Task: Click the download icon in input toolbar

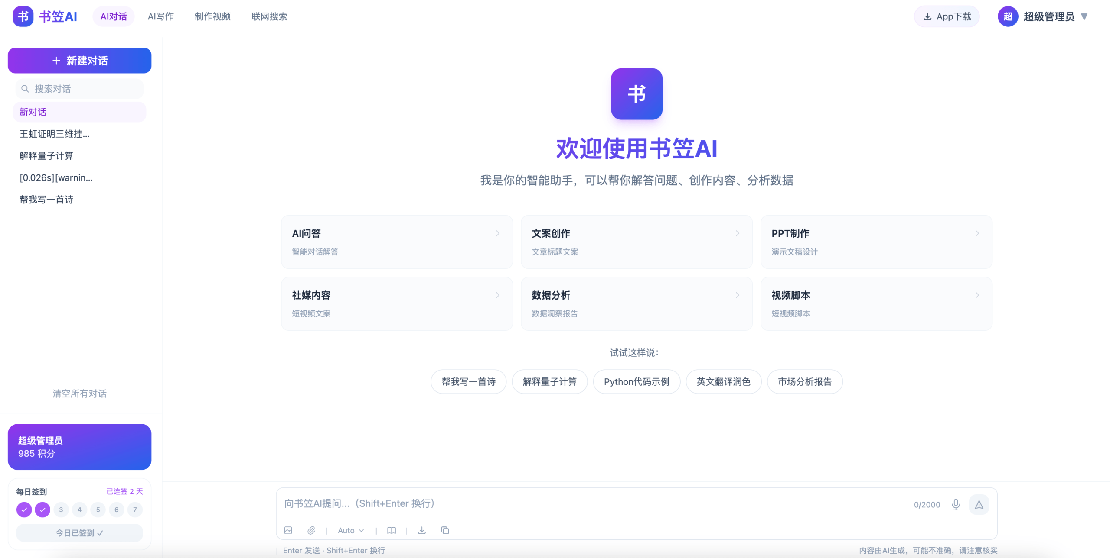Action: pyautogui.click(x=422, y=530)
